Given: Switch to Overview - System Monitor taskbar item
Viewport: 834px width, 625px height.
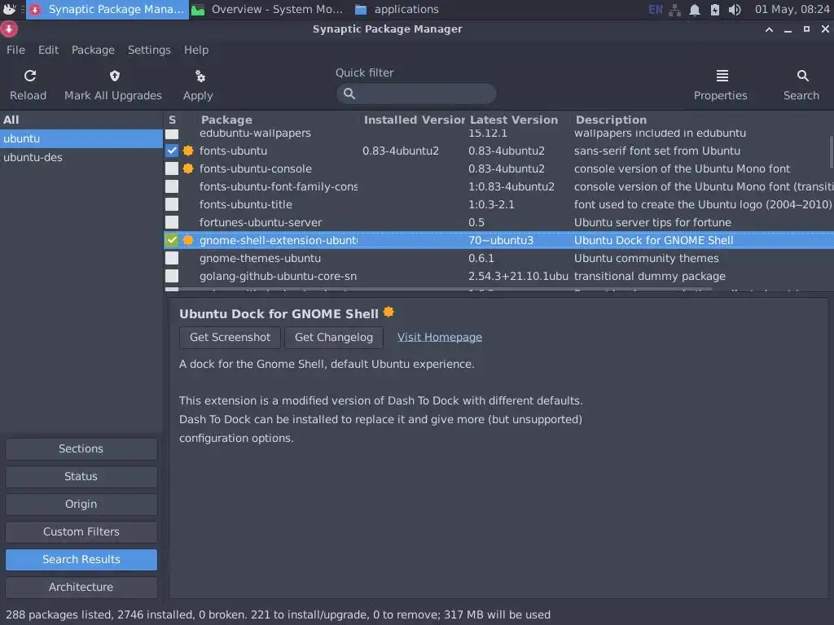Looking at the screenshot, I should 267,10.
